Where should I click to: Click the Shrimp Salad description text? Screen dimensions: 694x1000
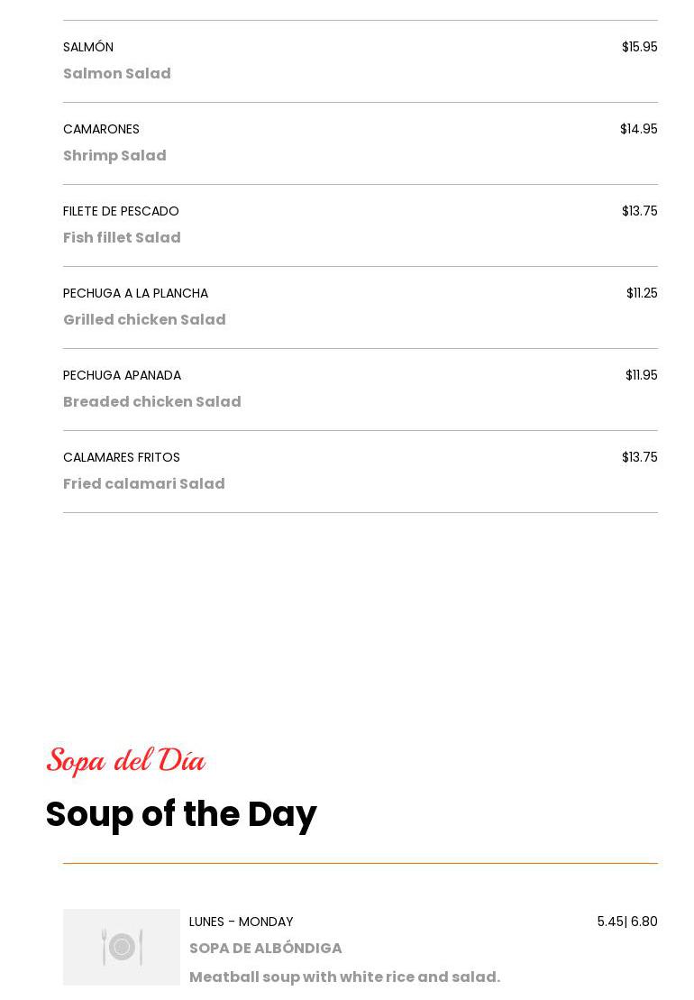(114, 156)
